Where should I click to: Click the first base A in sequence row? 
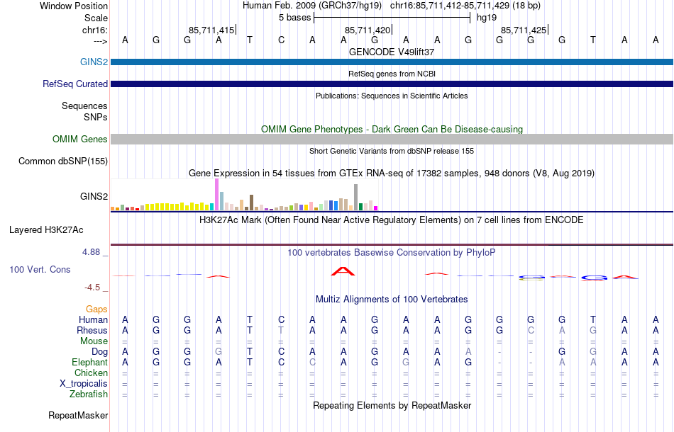click(x=125, y=40)
